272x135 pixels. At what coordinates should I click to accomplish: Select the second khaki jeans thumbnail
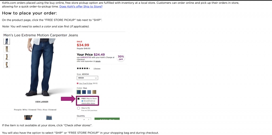coord(7,49)
